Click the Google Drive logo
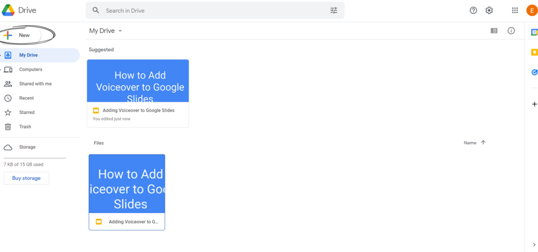The image size is (538, 252). (8, 10)
